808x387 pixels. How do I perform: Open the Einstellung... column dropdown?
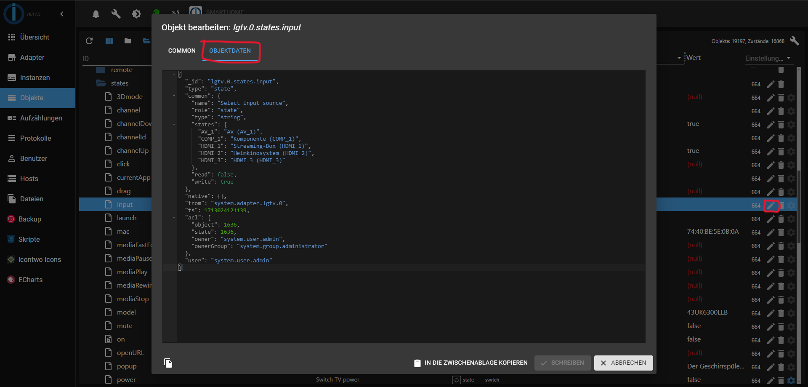[x=768, y=58]
